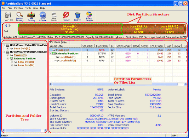This screenshot has width=189, height=138.
Task: Open the Disk menu
Action: [10, 8]
